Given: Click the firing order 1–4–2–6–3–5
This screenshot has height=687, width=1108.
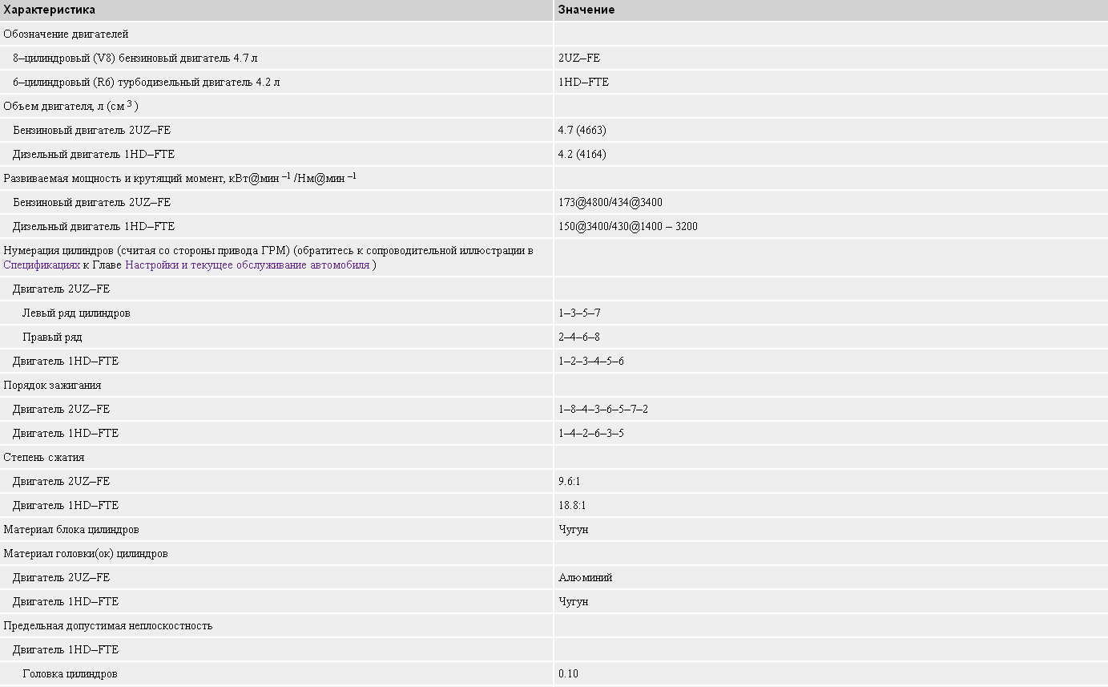Looking at the screenshot, I should pos(590,433).
